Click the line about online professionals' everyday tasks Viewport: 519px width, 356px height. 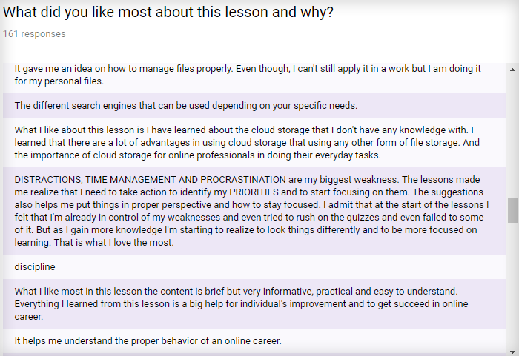(198, 155)
